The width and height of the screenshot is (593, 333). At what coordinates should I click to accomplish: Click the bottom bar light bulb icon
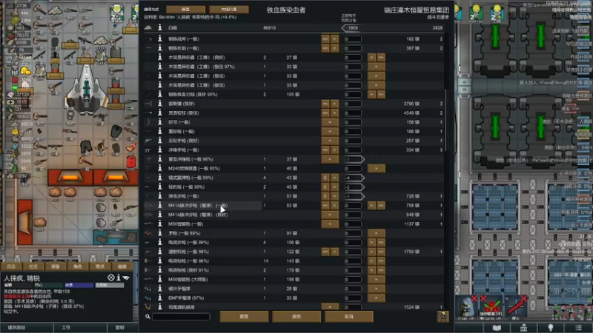(x=551, y=328)
